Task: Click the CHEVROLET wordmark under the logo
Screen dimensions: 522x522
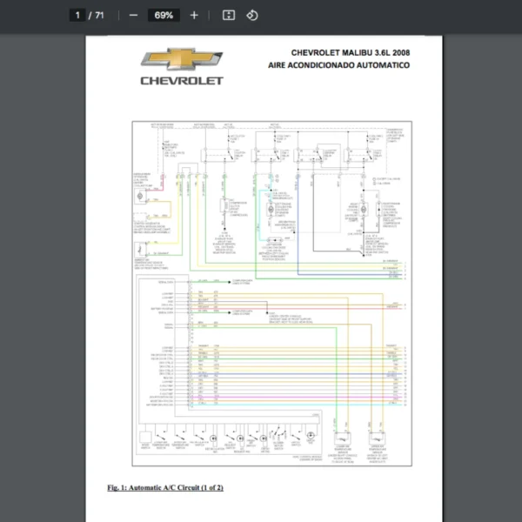Action: (182, 81)
